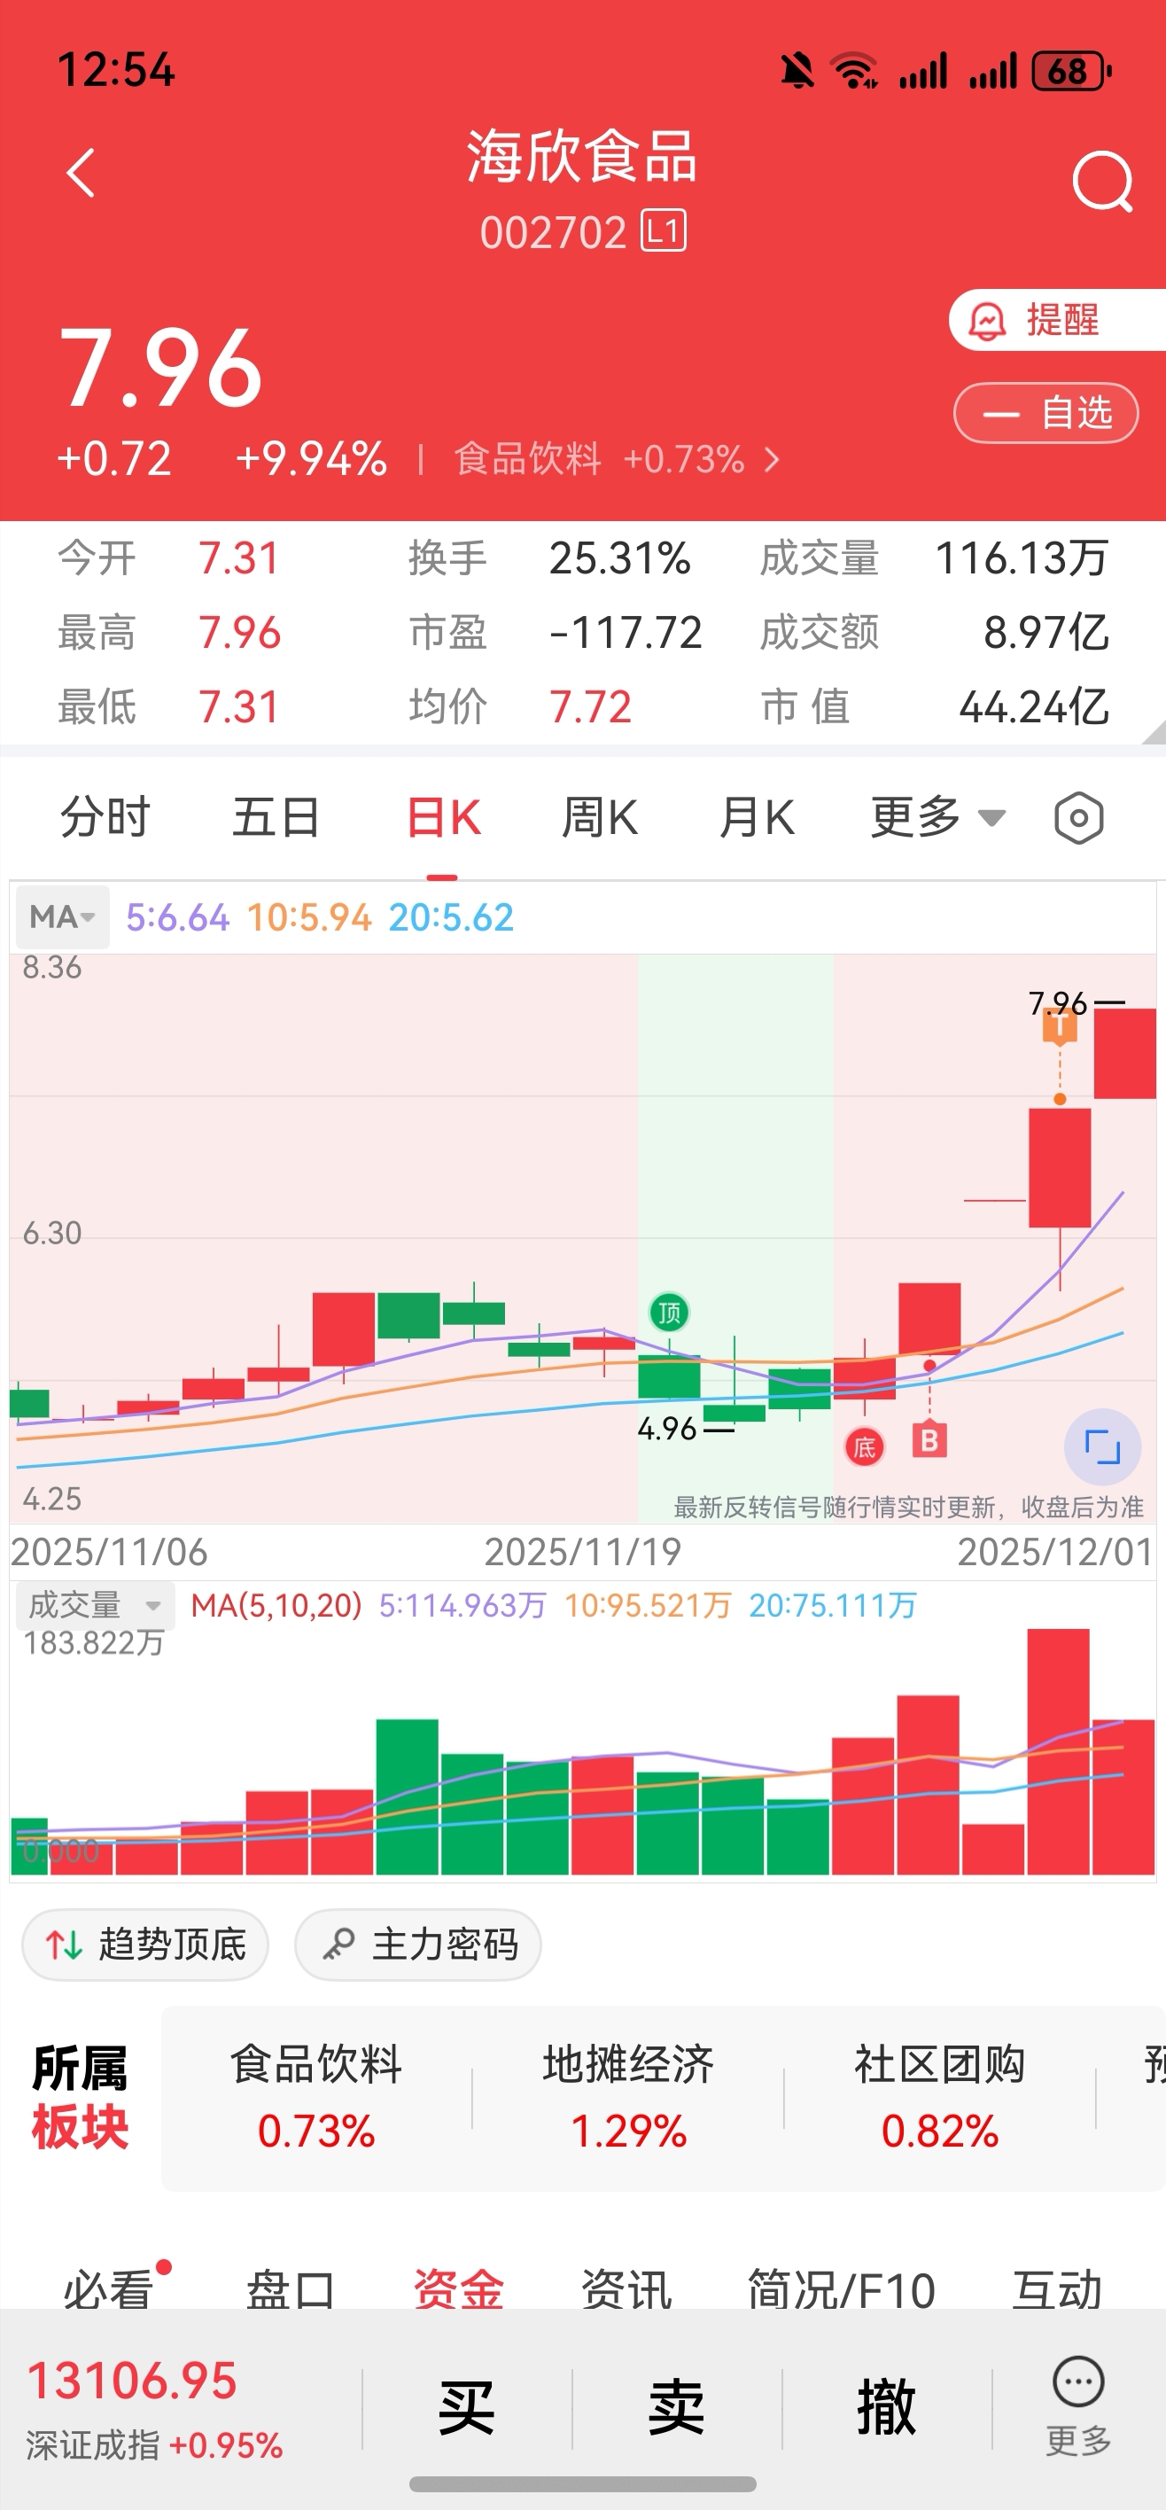Tap the muted notification bell icon
Viewport: 1166px width, 2510px height.
797,71
